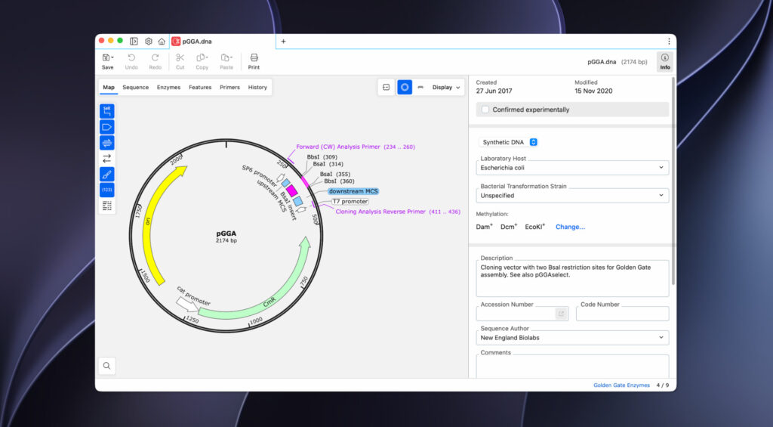Toggle feature colors paintbrush side icon
773x427 pixels.
point(107,175)
